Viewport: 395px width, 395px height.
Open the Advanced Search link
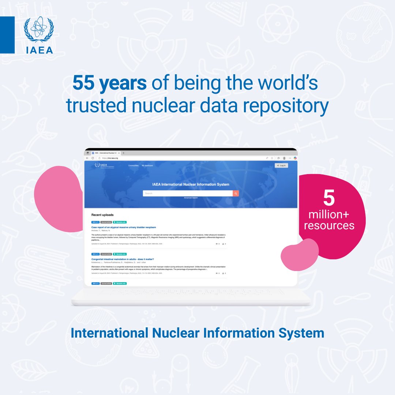pos(191,198)
